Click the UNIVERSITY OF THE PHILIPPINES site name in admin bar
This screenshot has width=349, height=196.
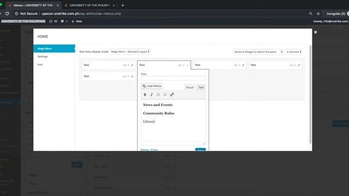[23, 21]
